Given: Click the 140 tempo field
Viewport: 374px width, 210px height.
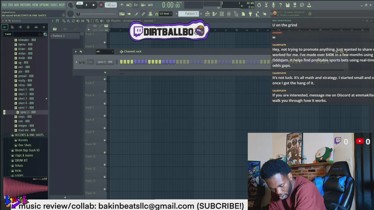Looking at the screenshot, I should point(110,5).
